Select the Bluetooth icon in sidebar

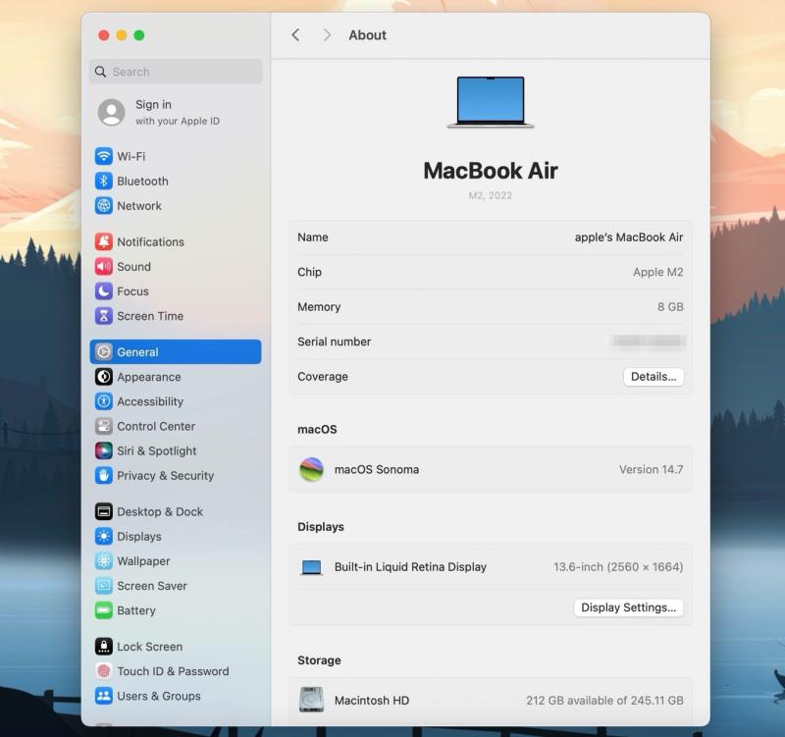point(104,181)
